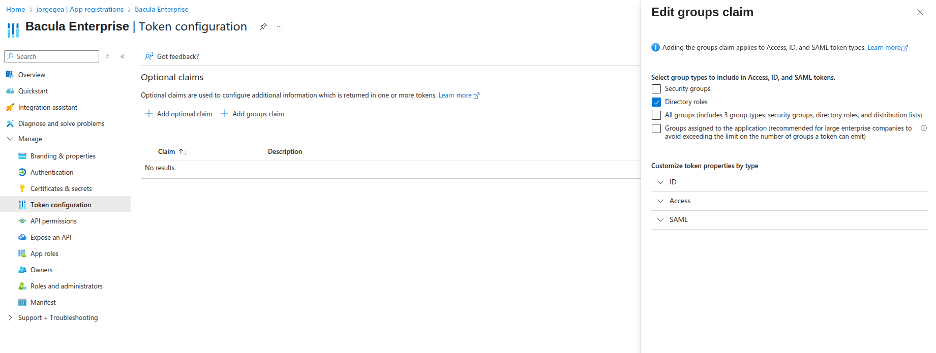
Task: Click Add optional claim button
Action: coord(179,114)
